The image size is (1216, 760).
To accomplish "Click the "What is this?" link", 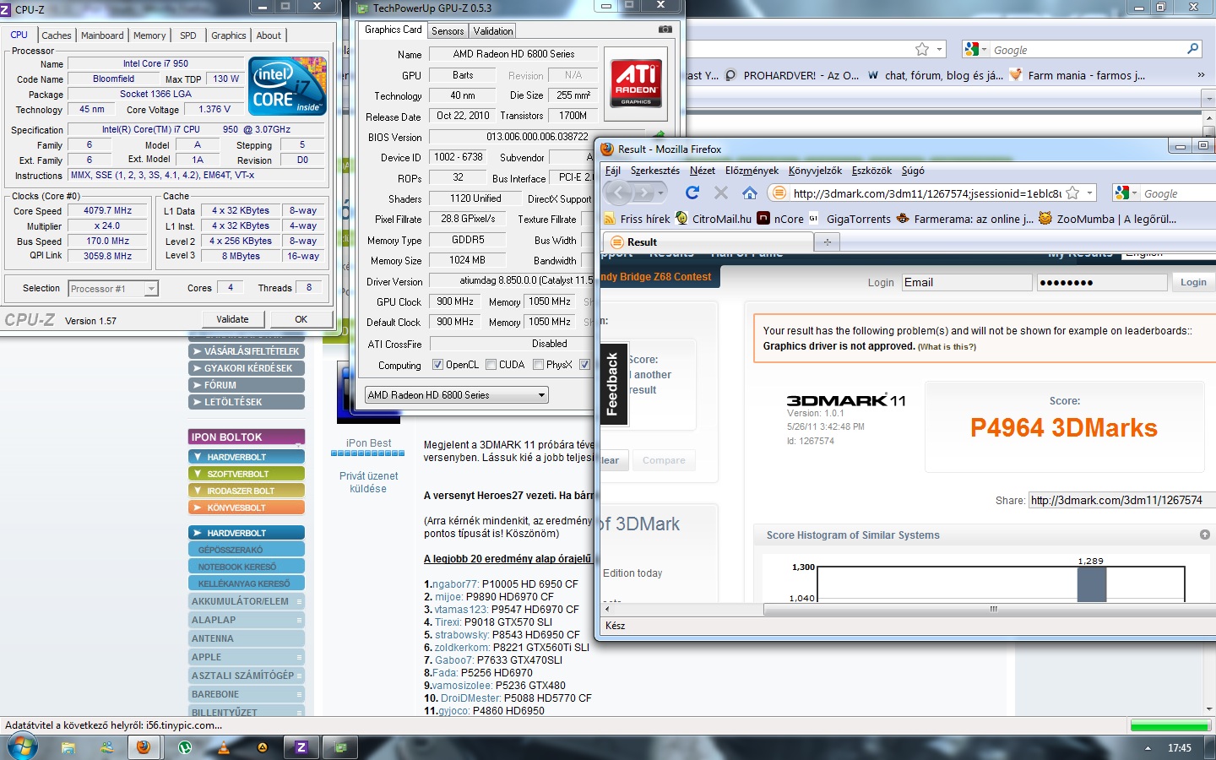I will pyautogui.click(x=947, y=346).
